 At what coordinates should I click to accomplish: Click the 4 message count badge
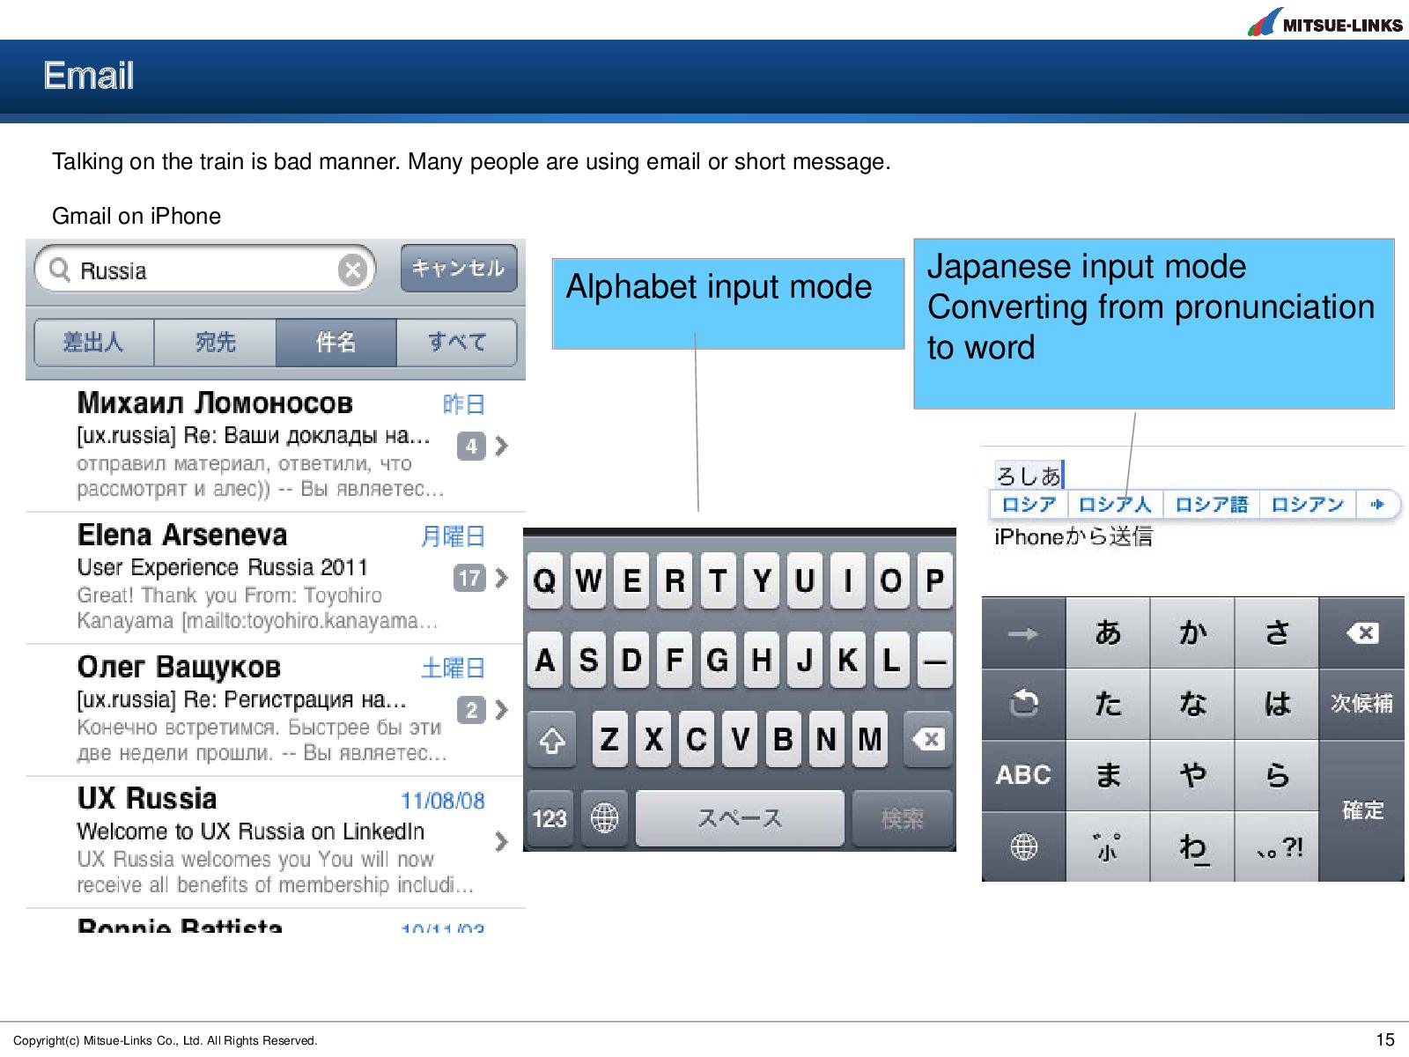[x=471, y=447]
